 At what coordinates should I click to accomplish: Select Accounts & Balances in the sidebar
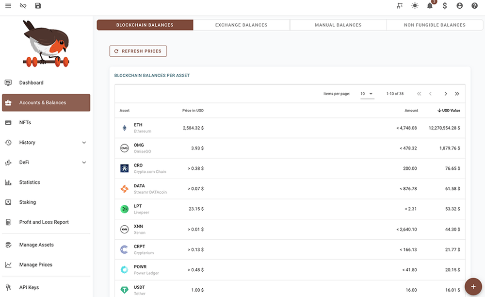click(x=46, y=103)
